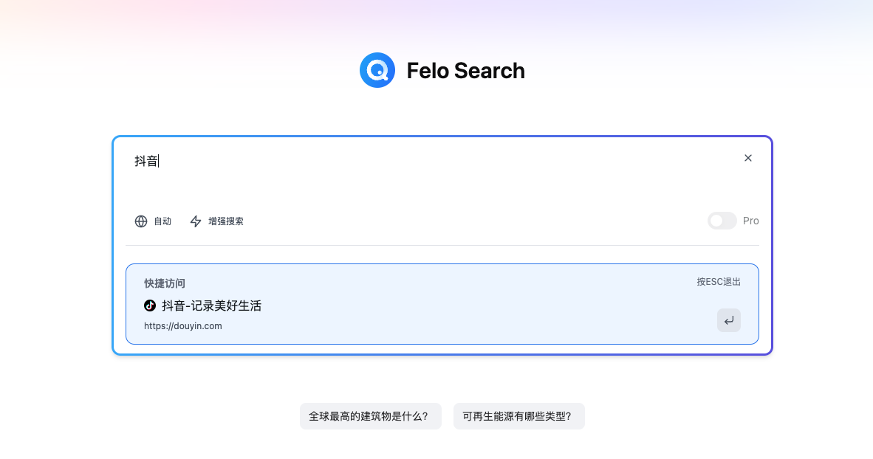Viewport: 873px width, 459px height.
Task: Click the lightning icon for 增强搜索
Action: point(195,221)
